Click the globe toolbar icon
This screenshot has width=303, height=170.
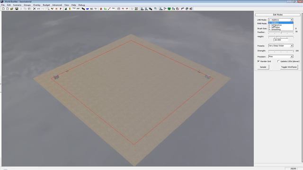(x=187, y=9)
